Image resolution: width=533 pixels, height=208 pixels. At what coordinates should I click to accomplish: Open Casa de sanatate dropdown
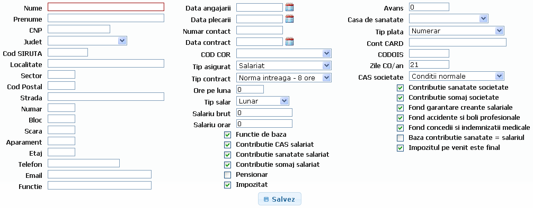[449, 18]
